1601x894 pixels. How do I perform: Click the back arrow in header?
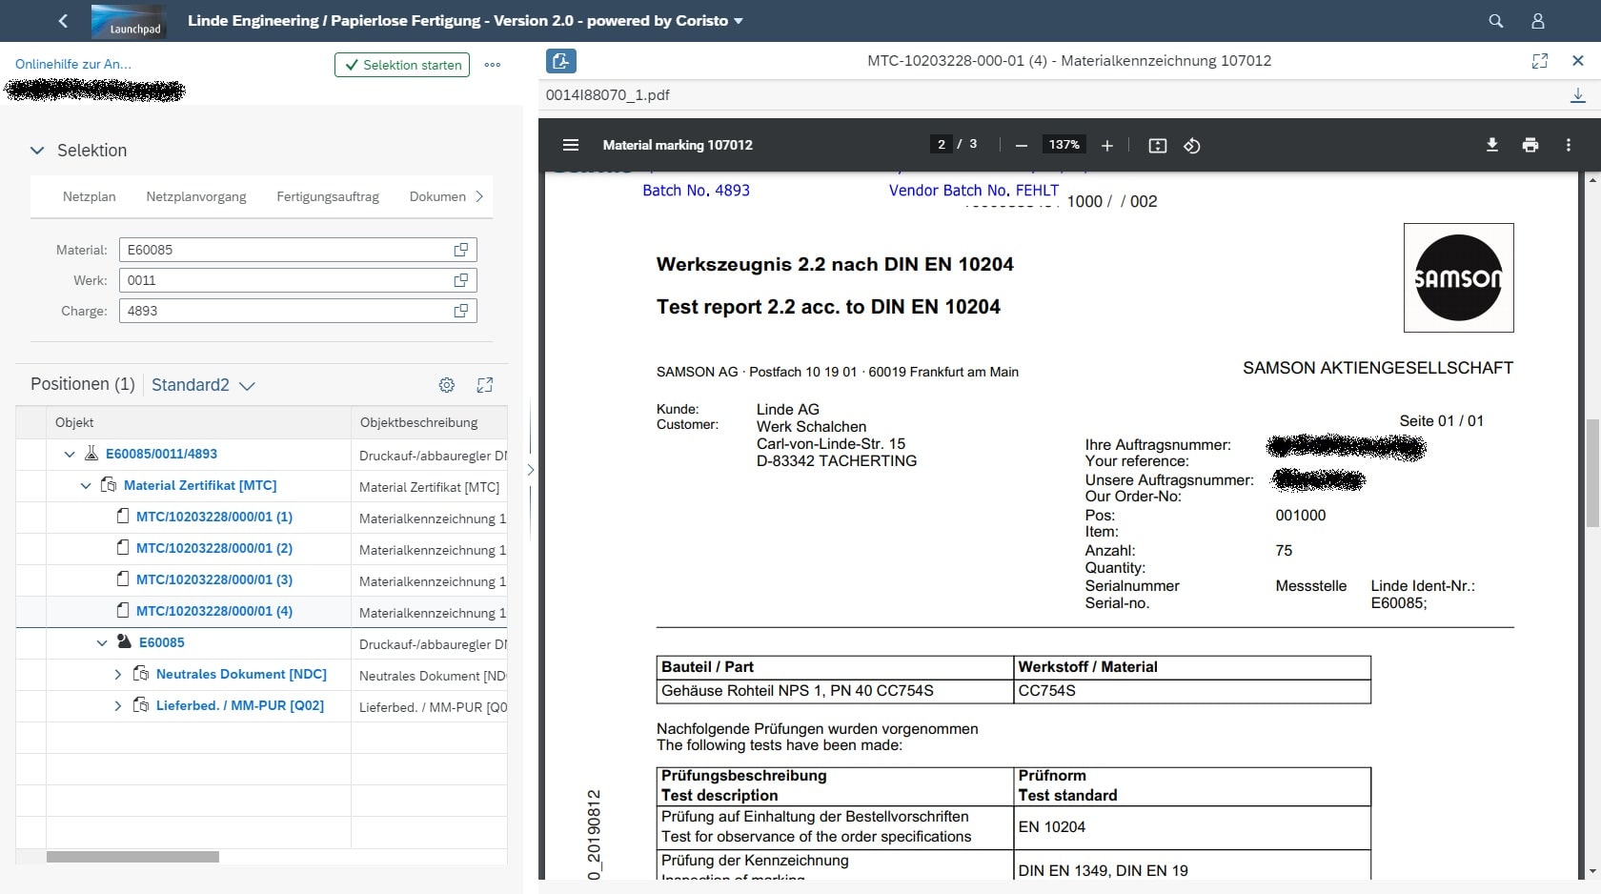click(x=63, y=20)
